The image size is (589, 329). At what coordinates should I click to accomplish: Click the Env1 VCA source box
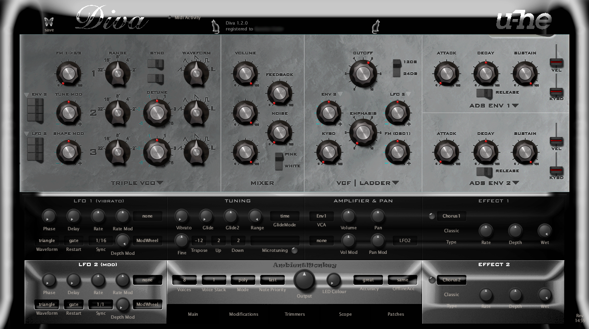point(321,216)
